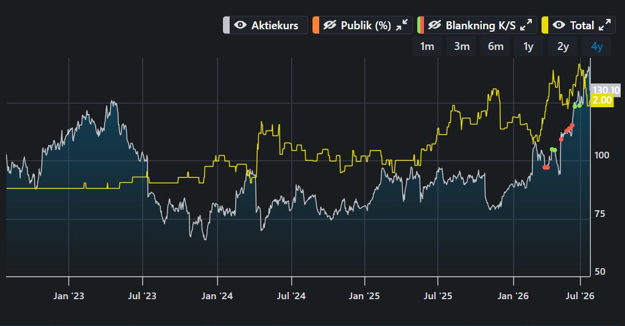Image resolution: width=625 pixels, height=326 pixels.
Task: Select the 3m time range
Action: point(462,47)
